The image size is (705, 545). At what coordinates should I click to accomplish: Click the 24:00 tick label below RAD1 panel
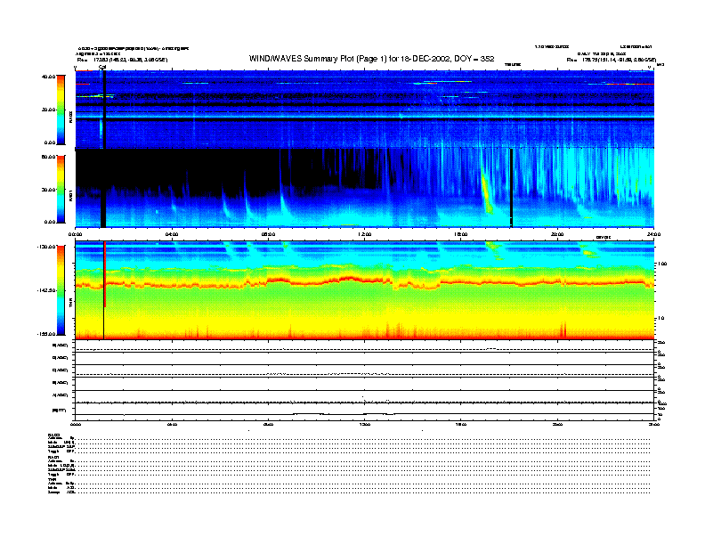point(653,234)
